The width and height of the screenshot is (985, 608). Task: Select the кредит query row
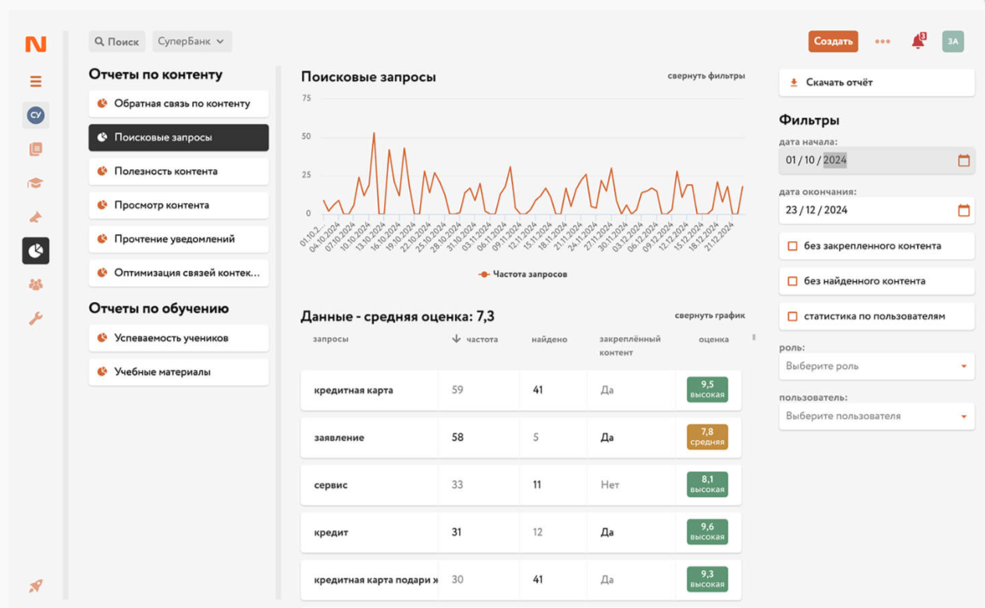[x=521, y=532]
